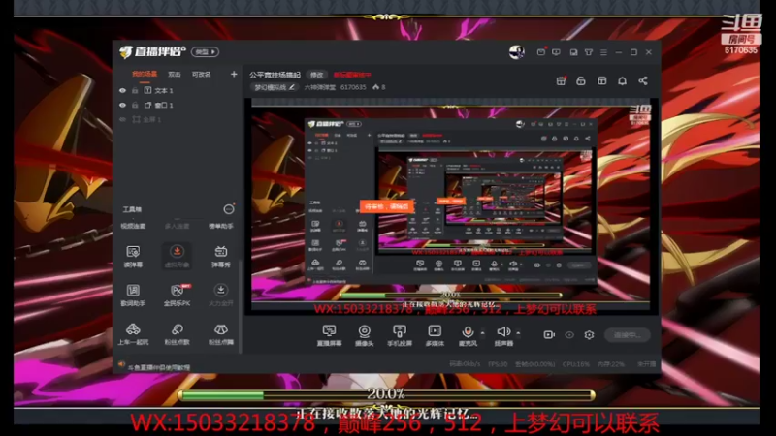776x436 pixels.
Task: Open the lock icon beside the bell
Action: click(581, 80)
